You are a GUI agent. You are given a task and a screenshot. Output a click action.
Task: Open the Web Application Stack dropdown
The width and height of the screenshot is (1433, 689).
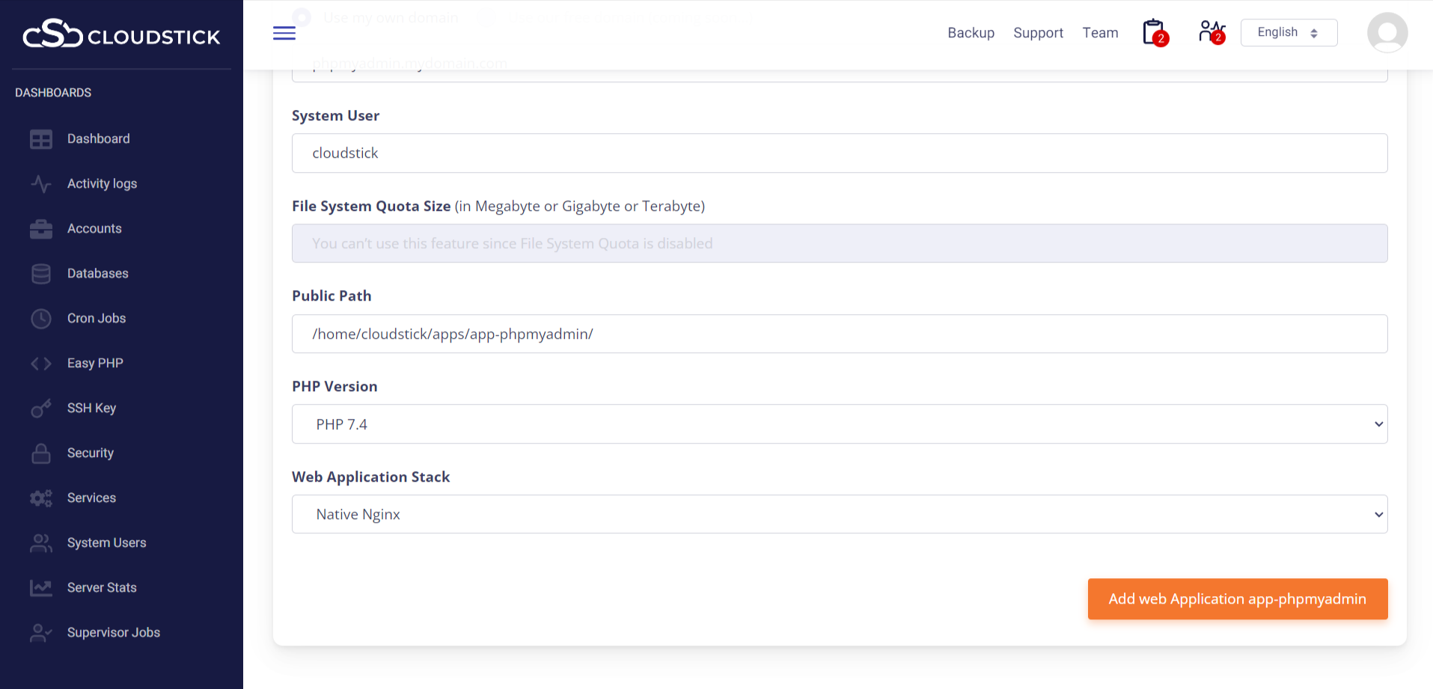839,515
